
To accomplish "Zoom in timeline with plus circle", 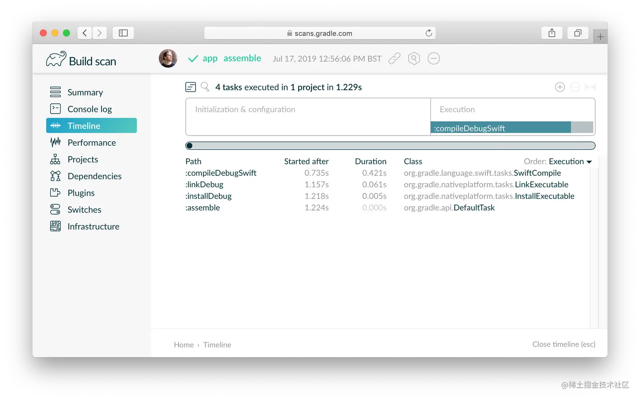I will pos(560,87).
